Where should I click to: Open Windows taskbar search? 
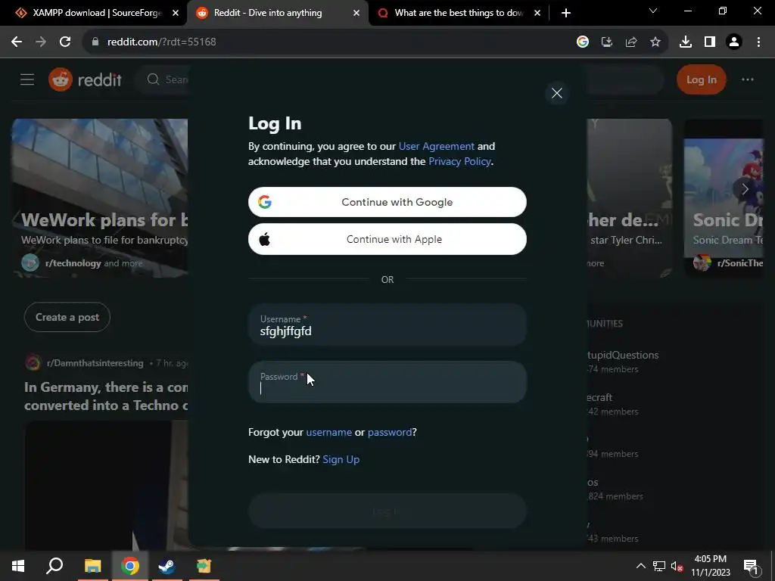pos(54,566)
